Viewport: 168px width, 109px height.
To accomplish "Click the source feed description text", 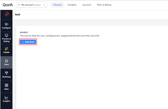I will point(60,36).
